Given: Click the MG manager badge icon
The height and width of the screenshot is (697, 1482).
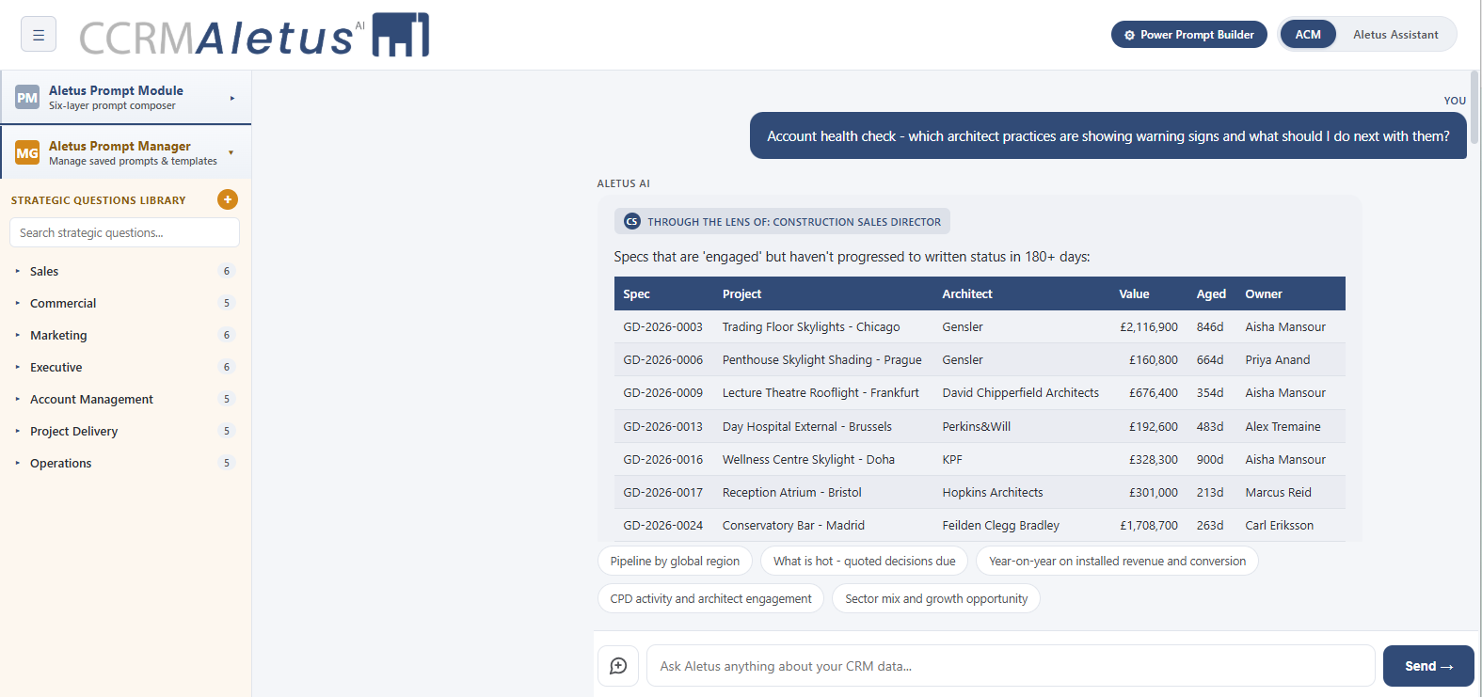Looking at the screenshot, I should pos(27,153).
